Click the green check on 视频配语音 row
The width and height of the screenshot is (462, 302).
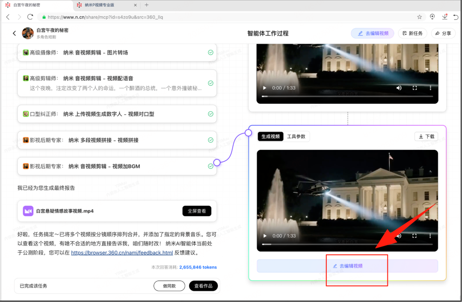tap(210, 83)
